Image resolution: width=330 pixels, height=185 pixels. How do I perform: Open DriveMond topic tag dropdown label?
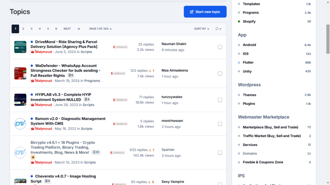[x=120, y=47]
